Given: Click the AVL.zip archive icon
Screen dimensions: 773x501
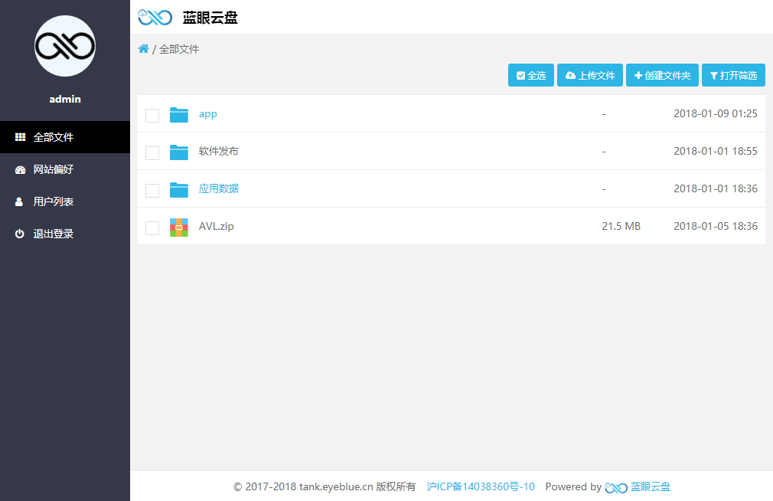Looking at the screenshot, I should coord(179,227).
